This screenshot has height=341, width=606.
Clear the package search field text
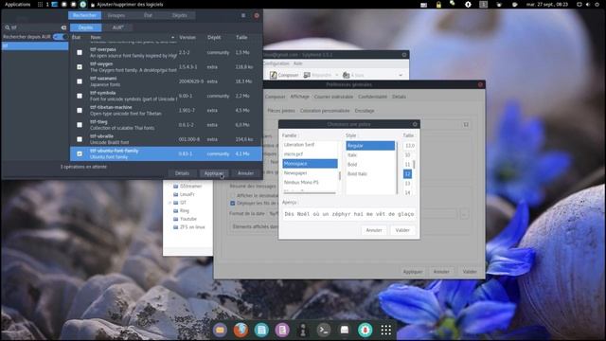pos(63,27)
